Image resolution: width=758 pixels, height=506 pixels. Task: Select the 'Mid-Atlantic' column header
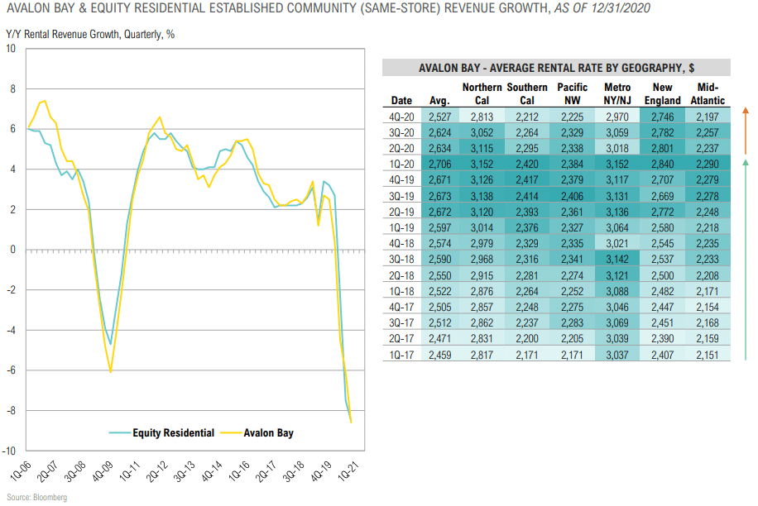pos(708,93)
